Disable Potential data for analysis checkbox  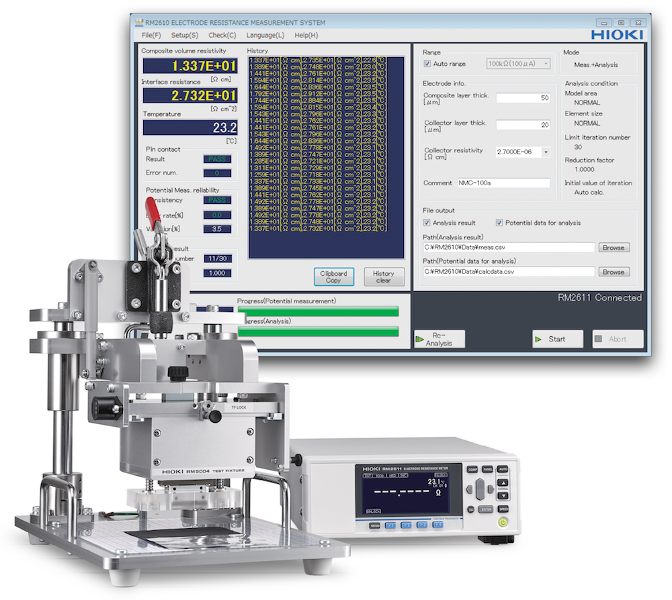pos(499,223)
